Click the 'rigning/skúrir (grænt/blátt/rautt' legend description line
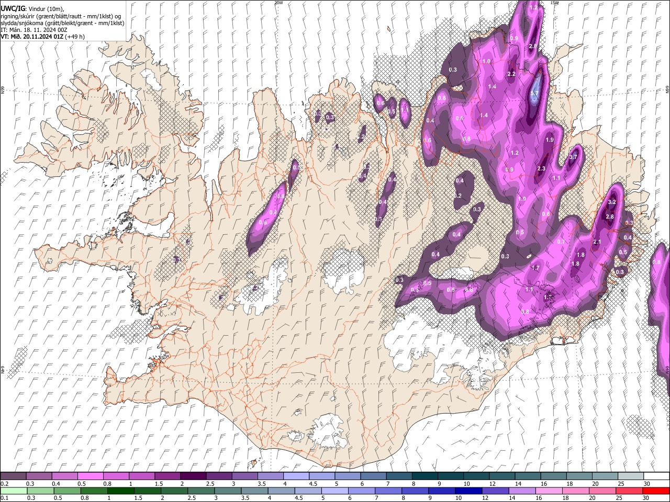The height and width of the screenshot is (502, 670). pos(61,16)
